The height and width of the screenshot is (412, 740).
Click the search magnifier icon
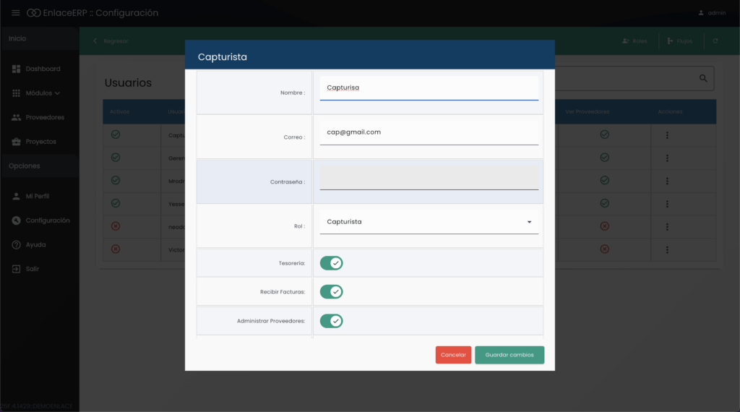pos(703,78)
